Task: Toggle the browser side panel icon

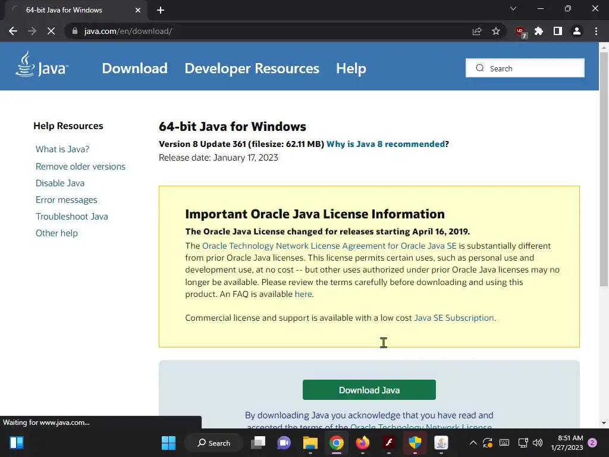Action: pos(558,31)
